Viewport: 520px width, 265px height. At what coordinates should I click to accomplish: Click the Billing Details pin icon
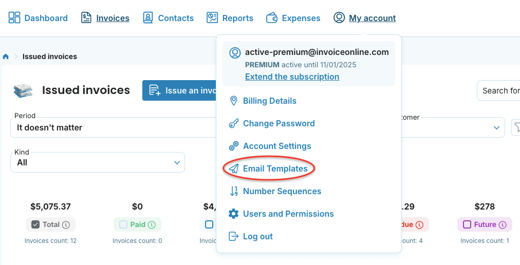click(x=234, y=101)
